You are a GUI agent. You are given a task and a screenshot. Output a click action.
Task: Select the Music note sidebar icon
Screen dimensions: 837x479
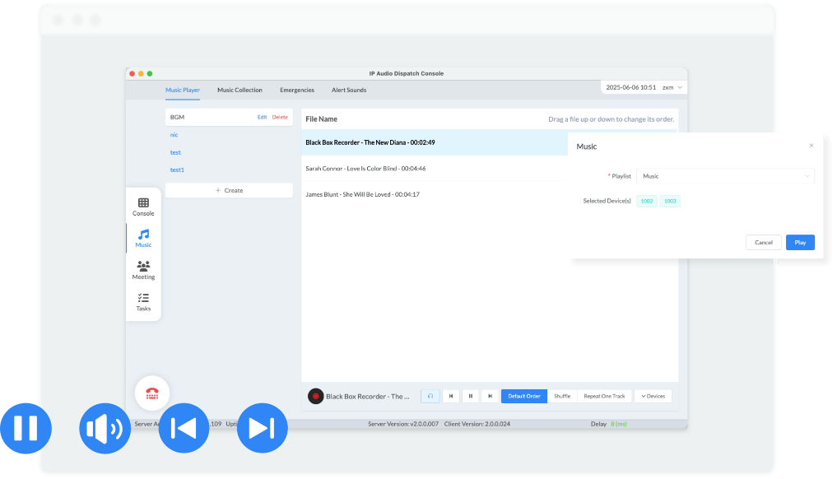143,238
